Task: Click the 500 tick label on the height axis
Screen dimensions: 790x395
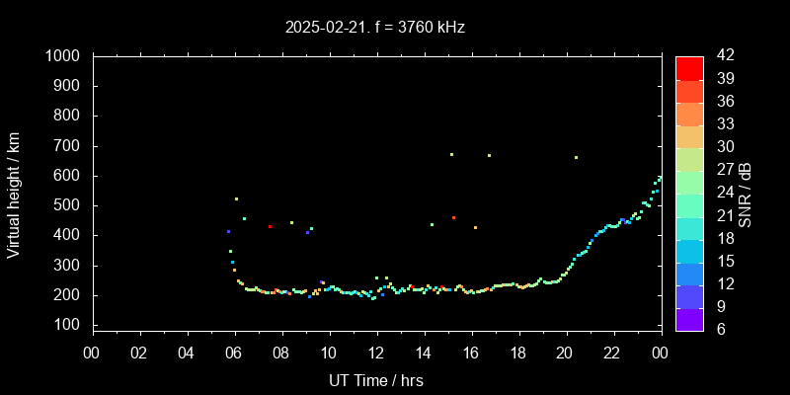Action: [67, 205]
